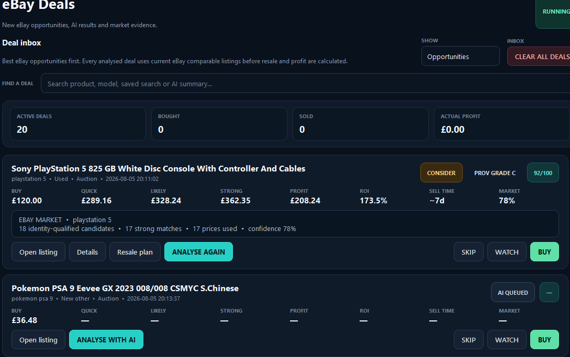This screenshot has height=357, width=570.
Task: Click the Sold 0 stat card
Action: click(x=361, y=124)
